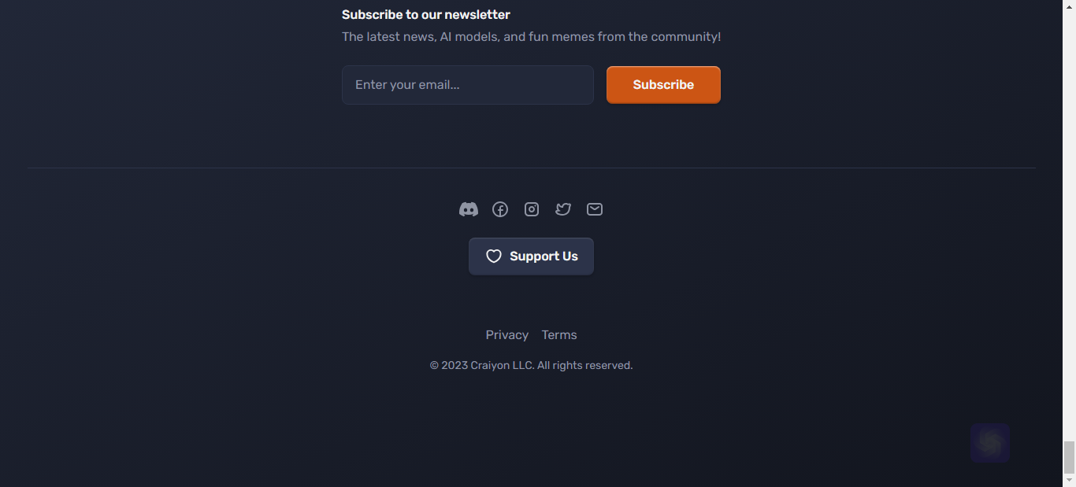Open the Discord community icon link
This screenshot has height=487, width=1076.
click(x=469, y=209)
